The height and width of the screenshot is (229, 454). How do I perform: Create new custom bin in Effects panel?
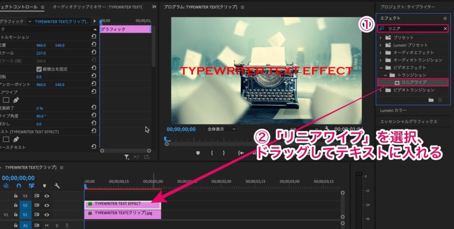(x=431, y=100)
